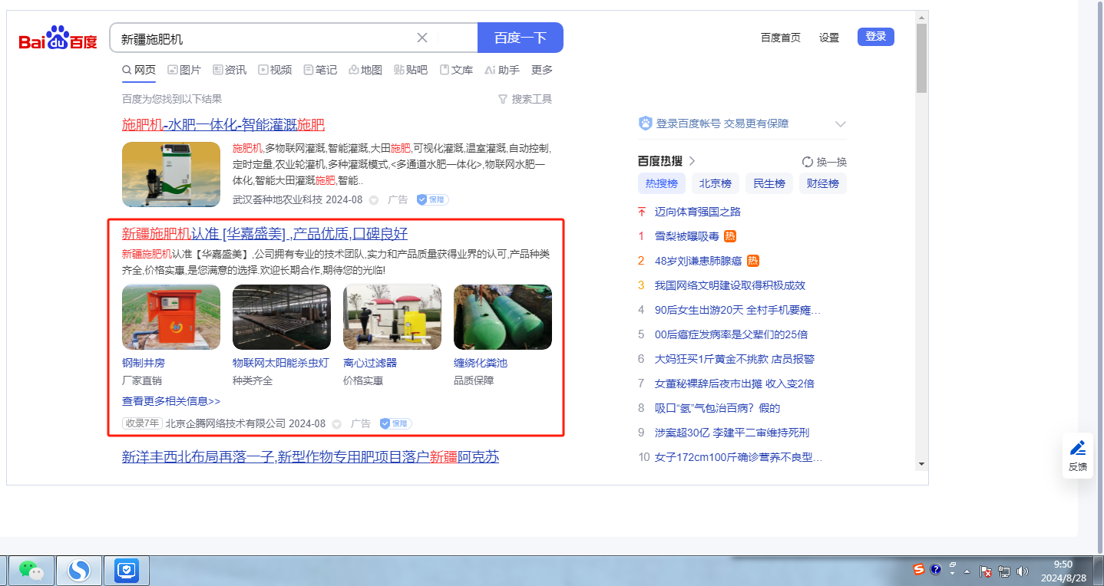The width and height of the screenshot is (1104, 586).
Task: Open 查看更多相关信息>> link
Action: (x=171, y=401)
